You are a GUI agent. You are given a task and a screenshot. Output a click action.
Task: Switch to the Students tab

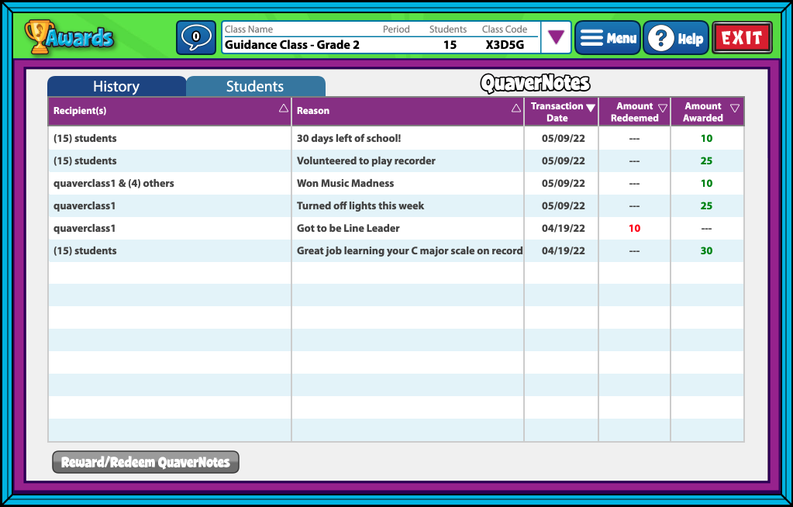[x=255, y=86]
